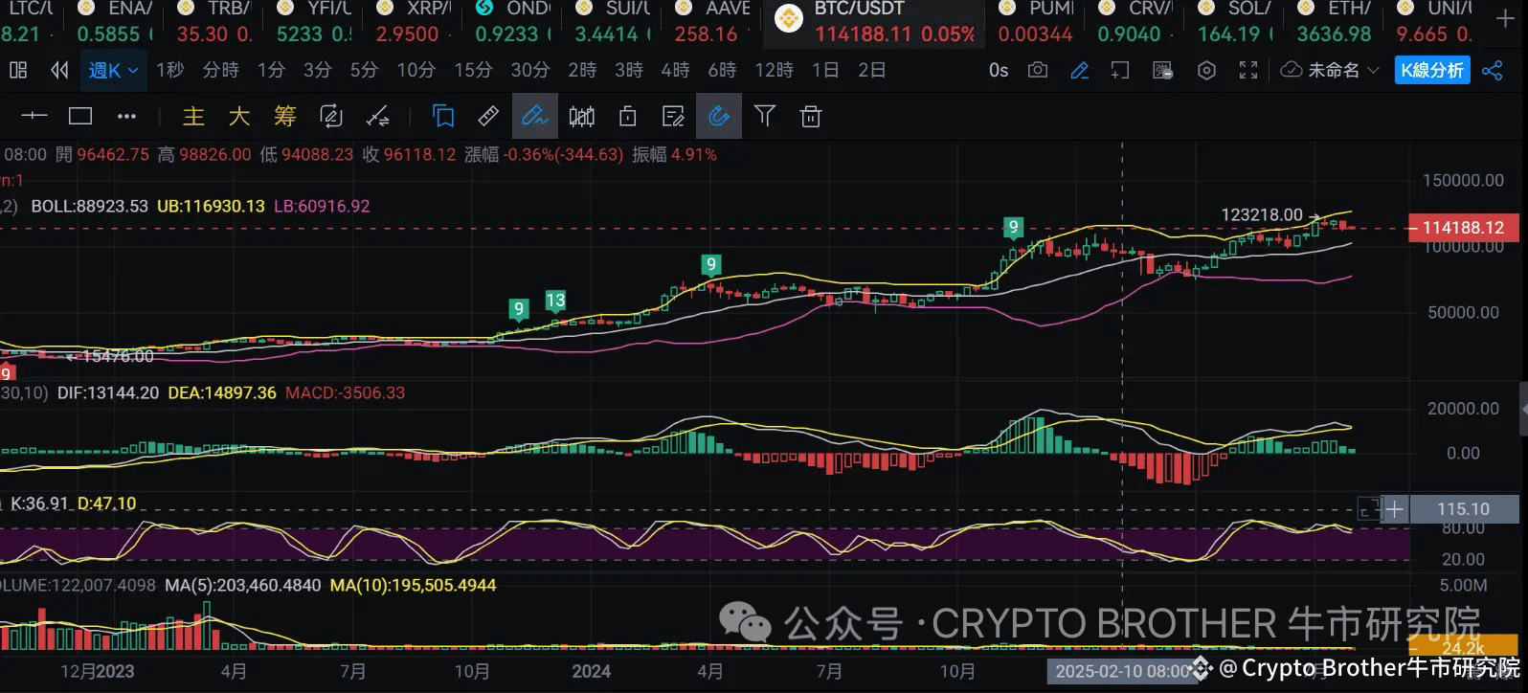The image size is (1528, 693).
Task: Click the candlestick compare icon
Action: point(581,116)
